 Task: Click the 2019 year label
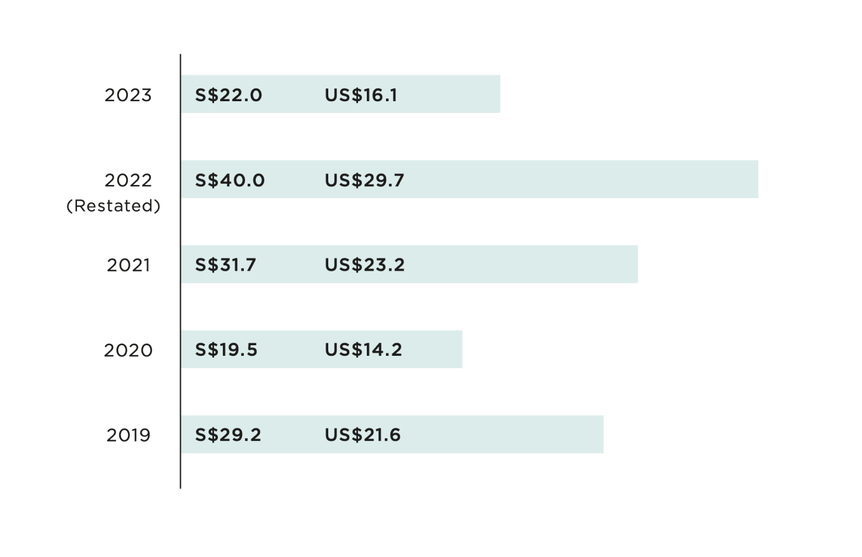click(128, 435)
